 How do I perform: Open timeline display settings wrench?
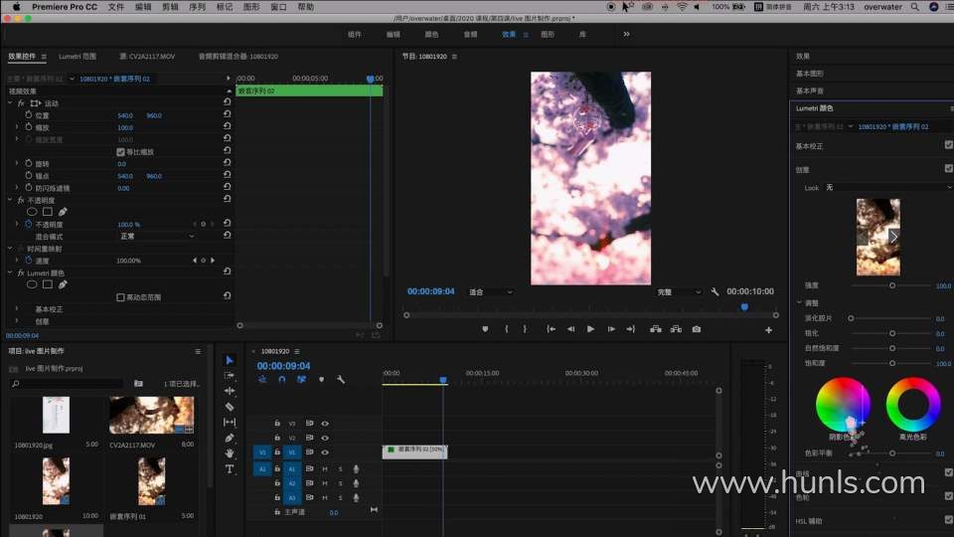(341, 379)
